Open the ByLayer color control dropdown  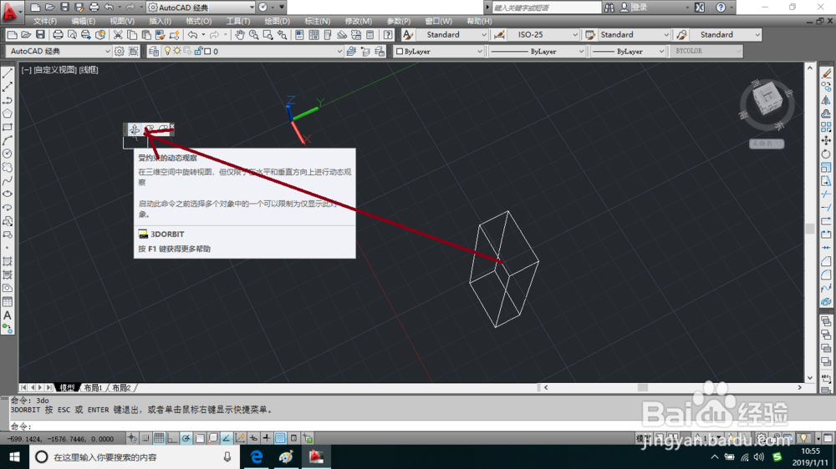coord(440,51)
